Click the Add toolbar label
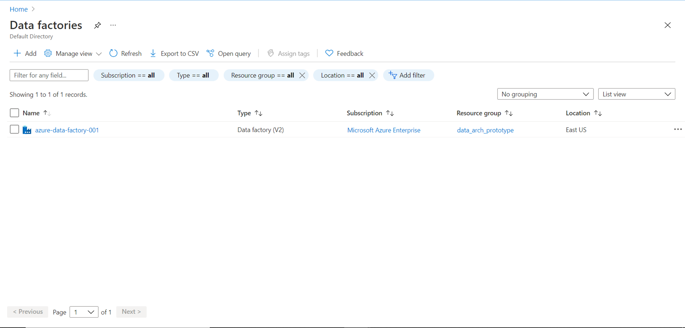 pos(31,53)
